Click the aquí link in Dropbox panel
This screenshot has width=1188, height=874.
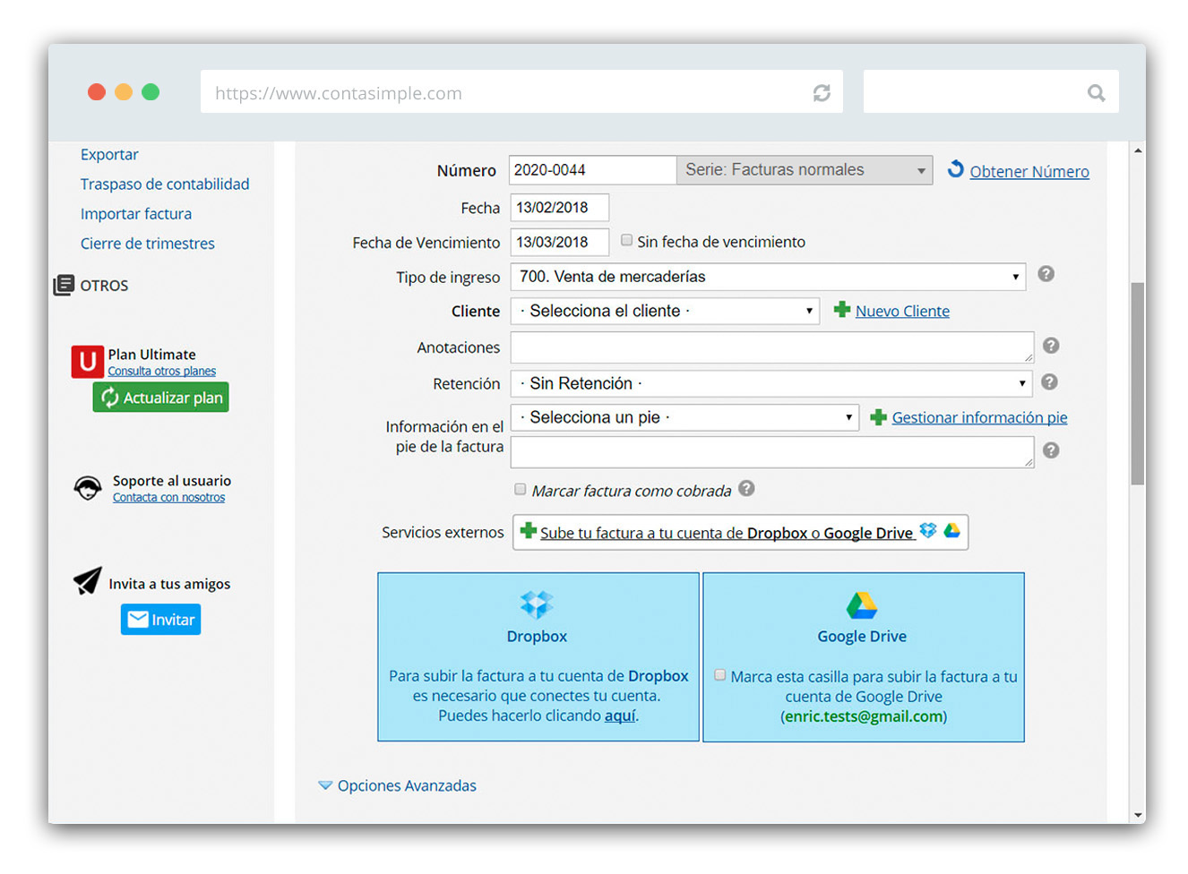[620, 715]
